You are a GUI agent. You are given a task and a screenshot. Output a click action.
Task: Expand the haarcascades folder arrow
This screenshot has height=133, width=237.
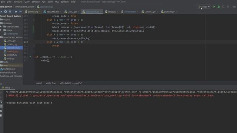click(x=1, y=27)
